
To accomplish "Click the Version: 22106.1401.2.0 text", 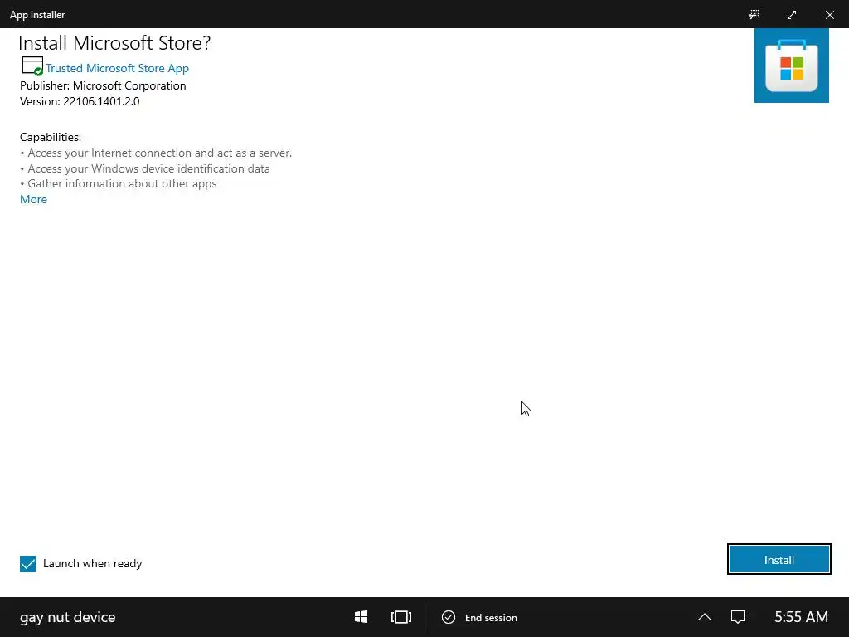I will (80, 101).
